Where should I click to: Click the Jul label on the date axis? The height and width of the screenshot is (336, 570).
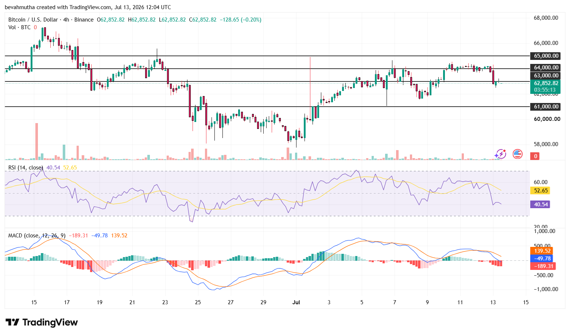[x=296, y=302]
